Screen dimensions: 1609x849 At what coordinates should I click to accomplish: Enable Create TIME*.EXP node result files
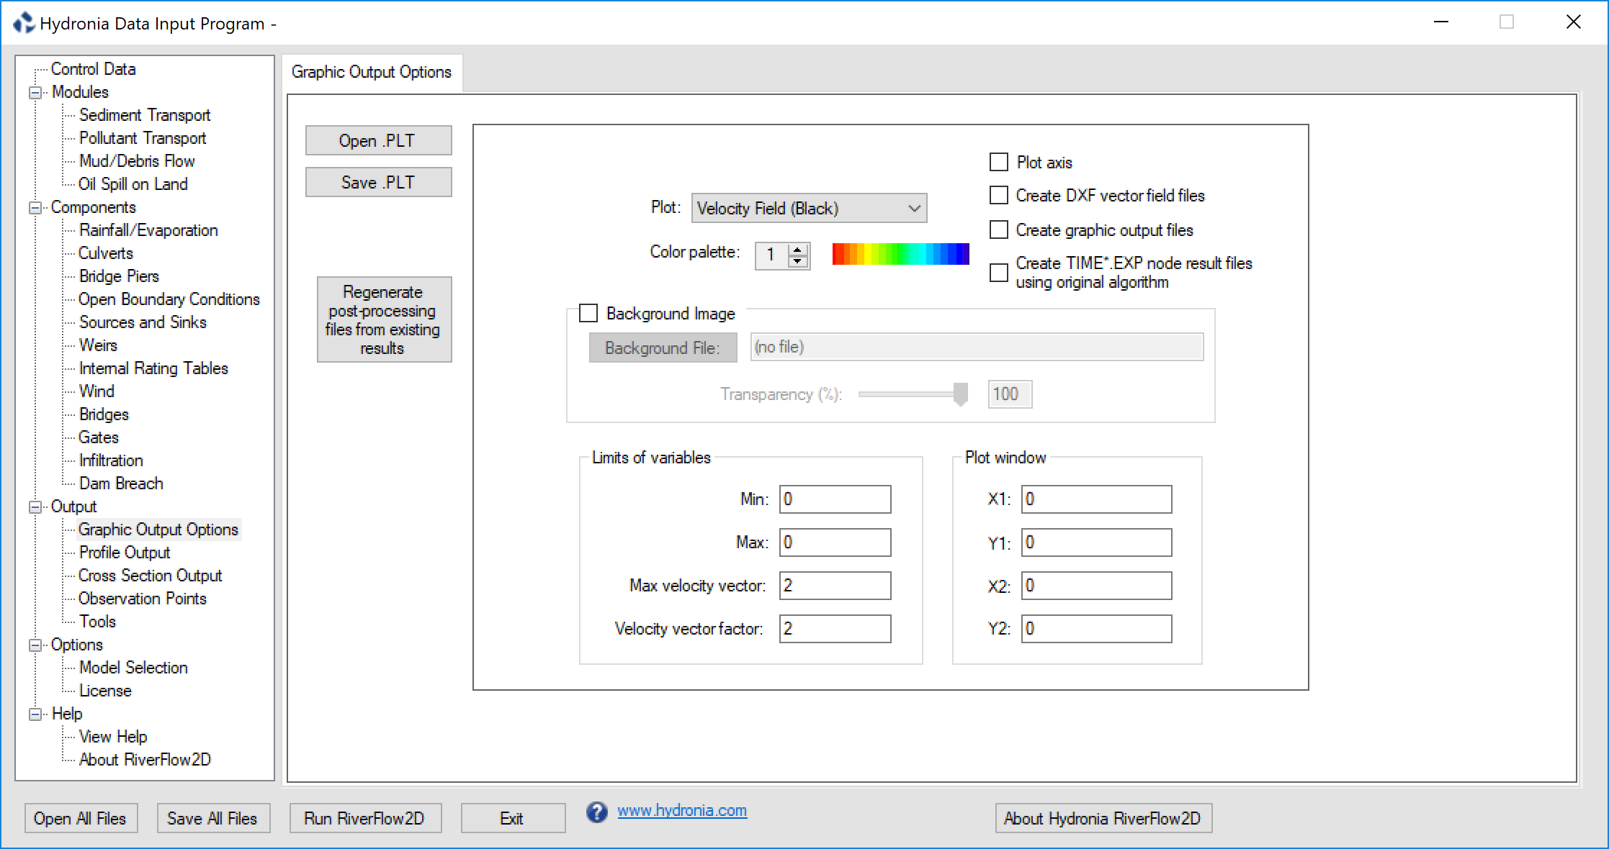pos(999,273)
